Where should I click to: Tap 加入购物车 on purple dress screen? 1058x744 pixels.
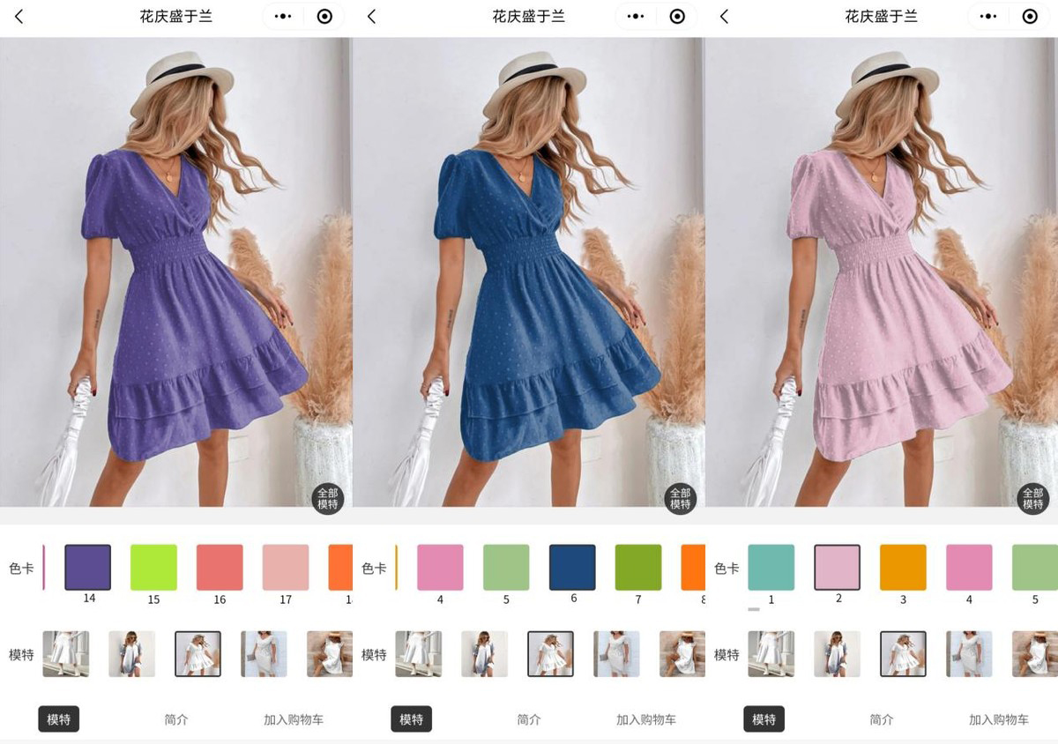(294, 719)
